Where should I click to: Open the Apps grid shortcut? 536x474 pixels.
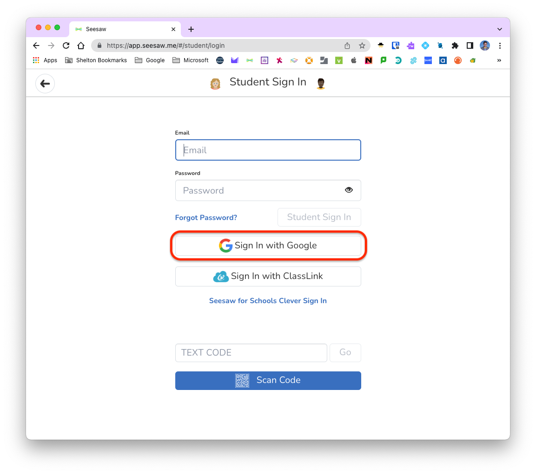45,60
